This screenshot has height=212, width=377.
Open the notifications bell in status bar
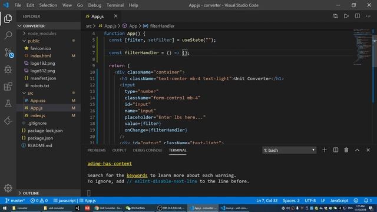click(x=368, y=200)
